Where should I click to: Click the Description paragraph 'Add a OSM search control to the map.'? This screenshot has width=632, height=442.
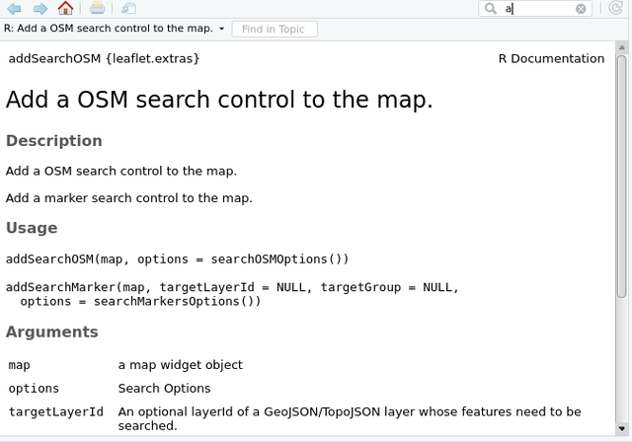point(121,171)
